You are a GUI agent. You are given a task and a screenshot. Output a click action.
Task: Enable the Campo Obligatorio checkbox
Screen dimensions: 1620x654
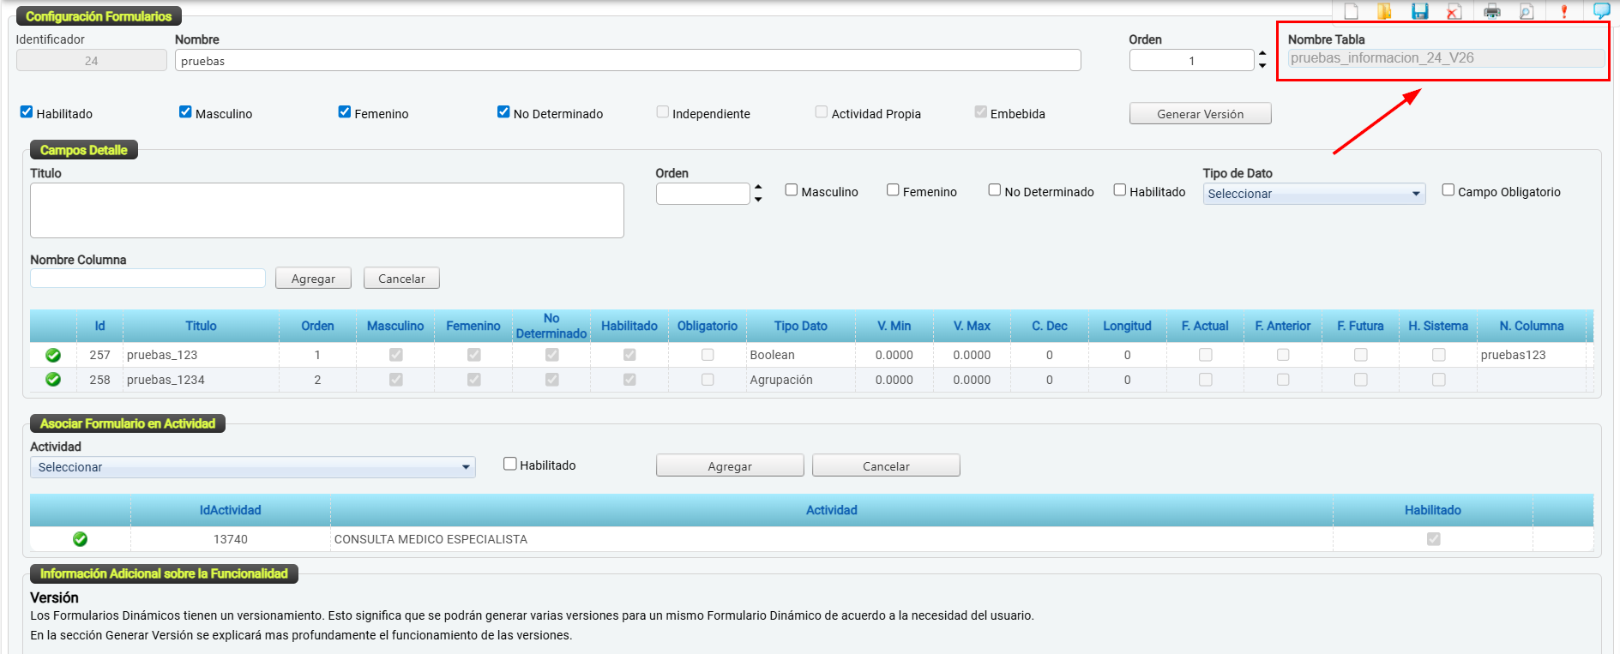pyautogui.click(x=1448, y=190)
